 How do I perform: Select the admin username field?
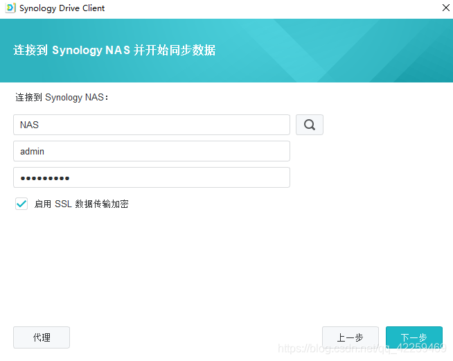[152, 151]
